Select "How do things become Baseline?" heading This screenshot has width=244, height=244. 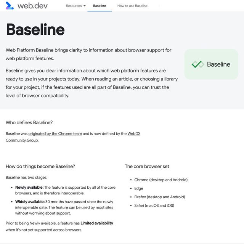pyautogui.click(x=40, y=166)
